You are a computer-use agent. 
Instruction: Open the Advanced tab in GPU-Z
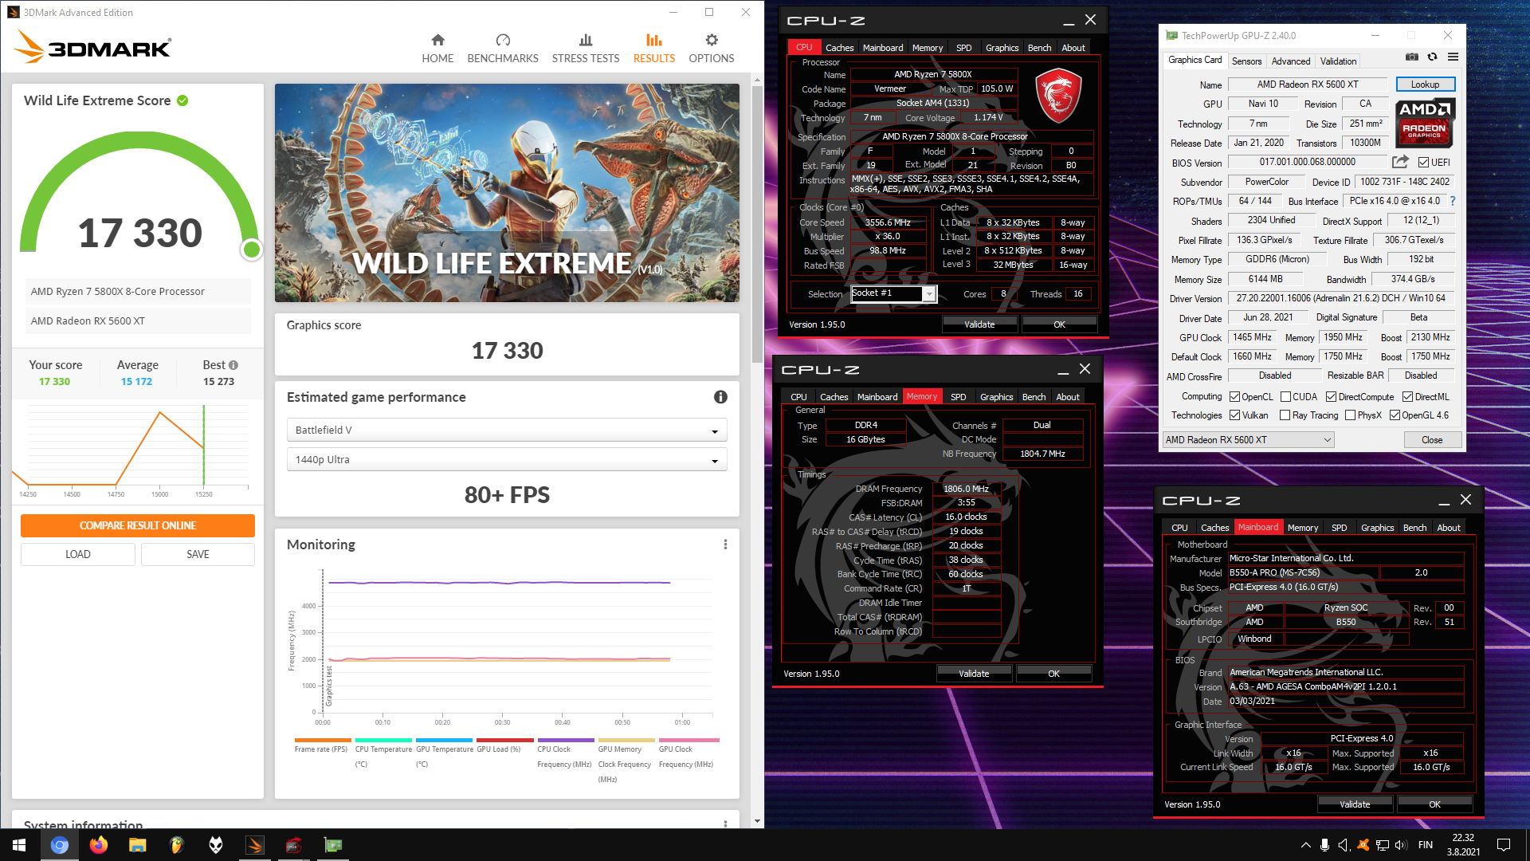coord(1291,61)
